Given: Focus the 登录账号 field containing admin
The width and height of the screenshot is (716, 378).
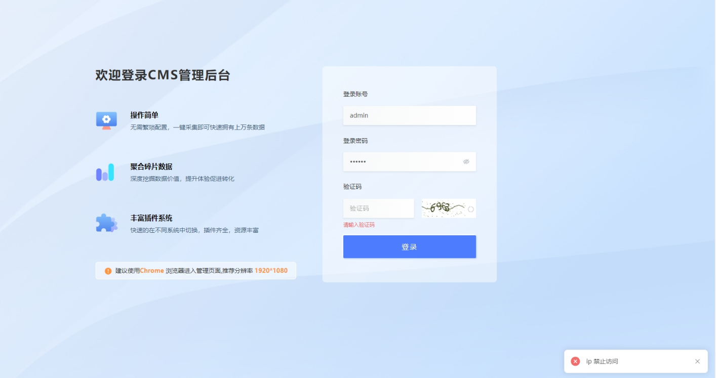Looking at the screenshot, I should [x=410, y=115].
